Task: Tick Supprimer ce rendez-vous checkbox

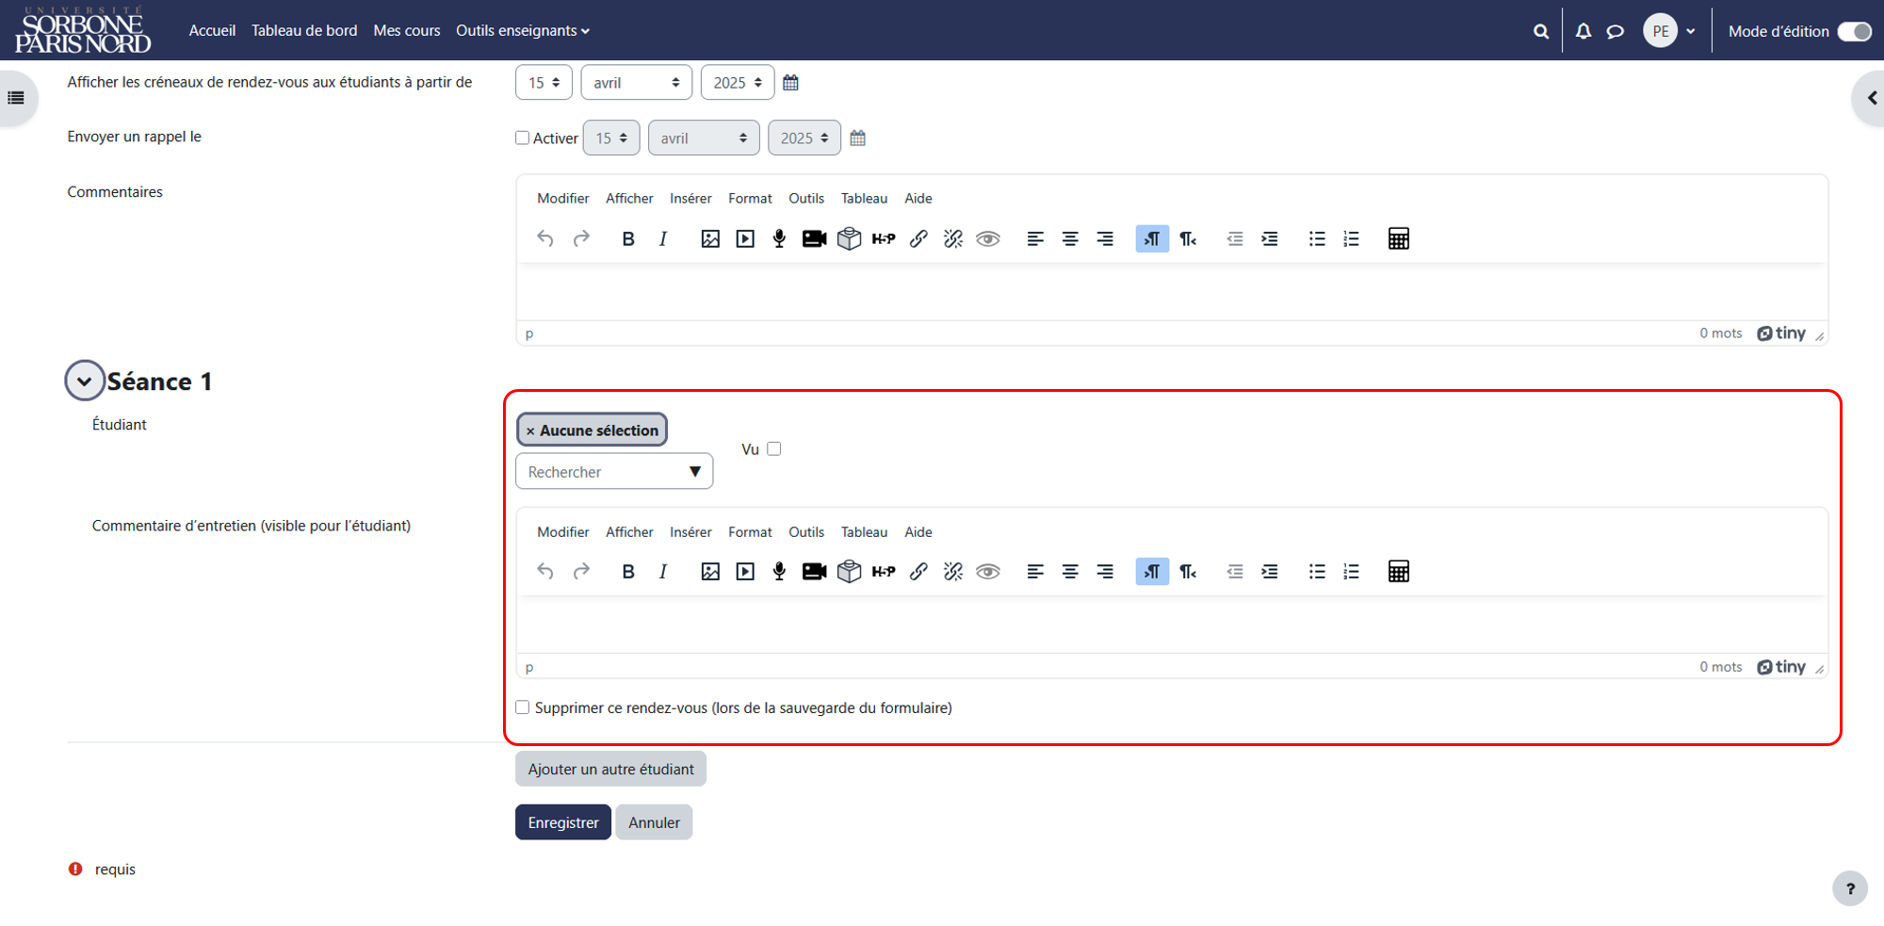Action: [522, 707]
